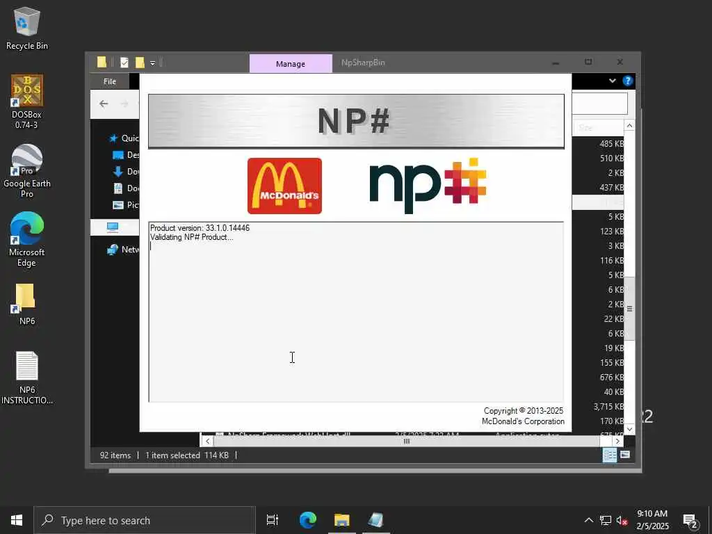
Task: Click the Windows Start button
Action: 17,520
